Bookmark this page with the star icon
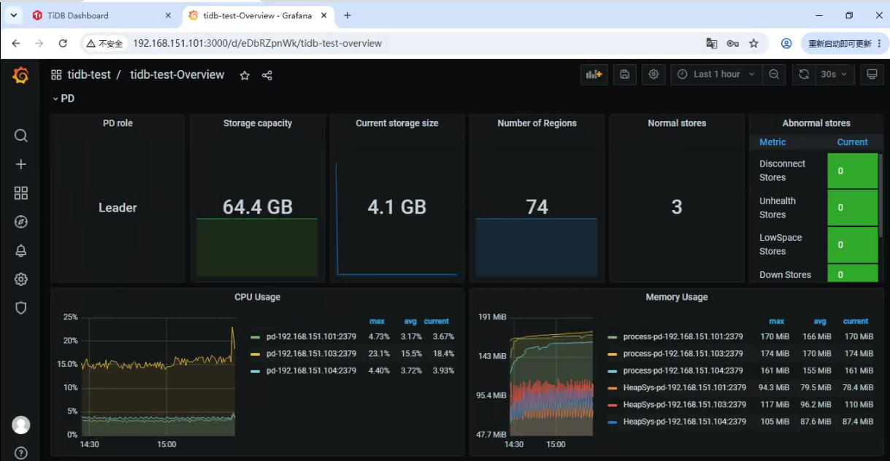Image resolution: width=890 pixels, height=461 pixels. coord(753,44)
